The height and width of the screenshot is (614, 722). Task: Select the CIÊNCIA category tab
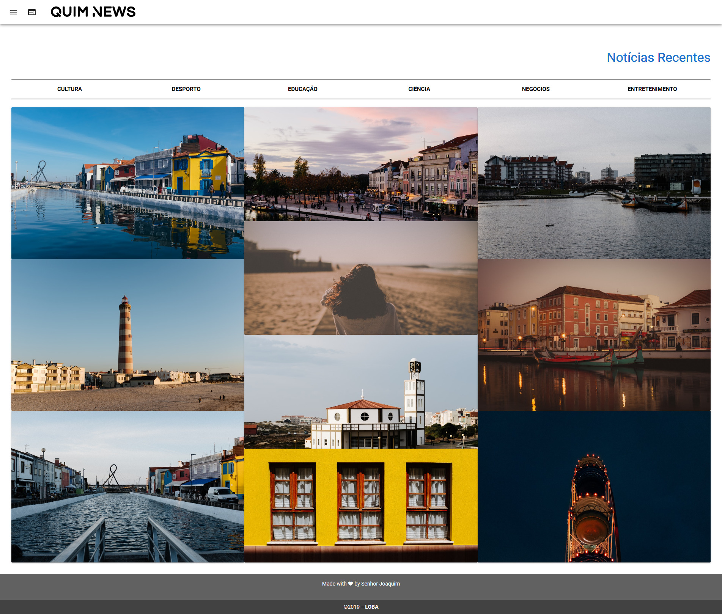[x=419, y=89]
